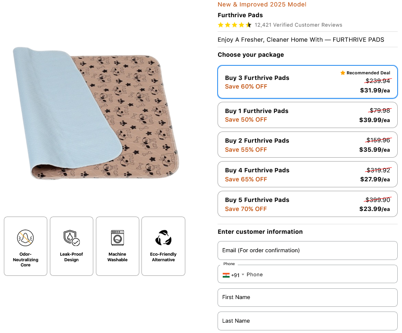402x333 pixels.
Task: Click the yellow star rating icons
Action: 234,25
